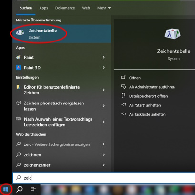Image resolution: width=195 pixels, height=195 pixels.
Task: Expand arrow for zeic web suggestion
Action: pos(103,144)
